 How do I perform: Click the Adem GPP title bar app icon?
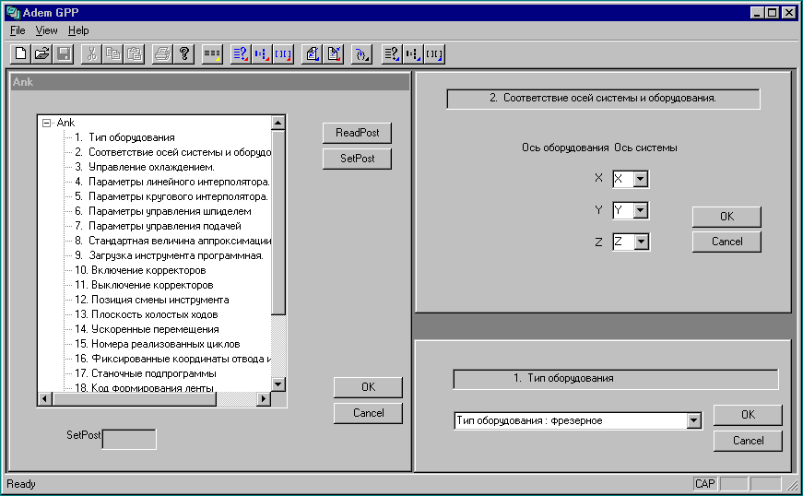[x=13, y=12]
